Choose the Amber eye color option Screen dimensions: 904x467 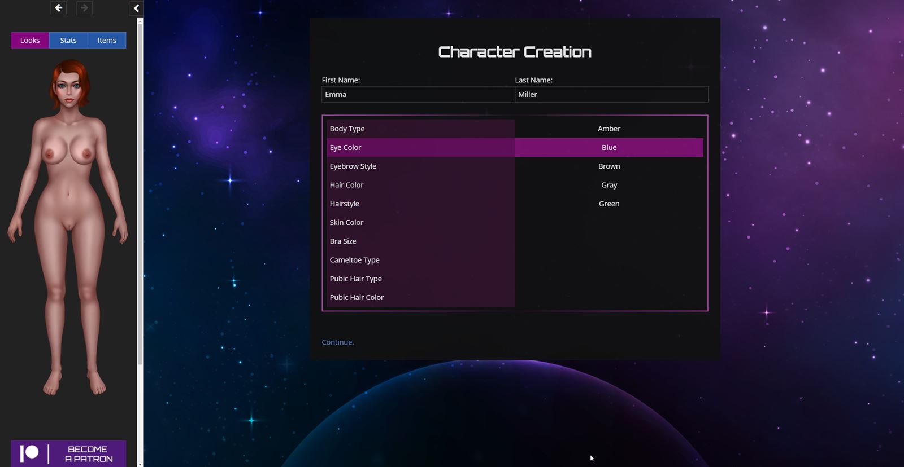[x=609, y=129]
